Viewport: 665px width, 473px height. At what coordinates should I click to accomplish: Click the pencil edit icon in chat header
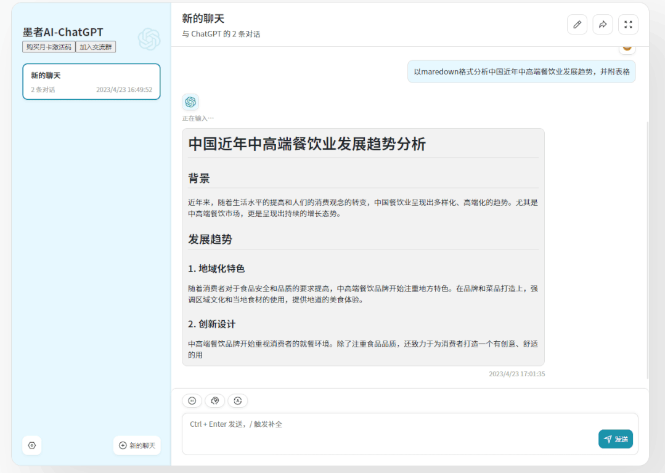577,25
